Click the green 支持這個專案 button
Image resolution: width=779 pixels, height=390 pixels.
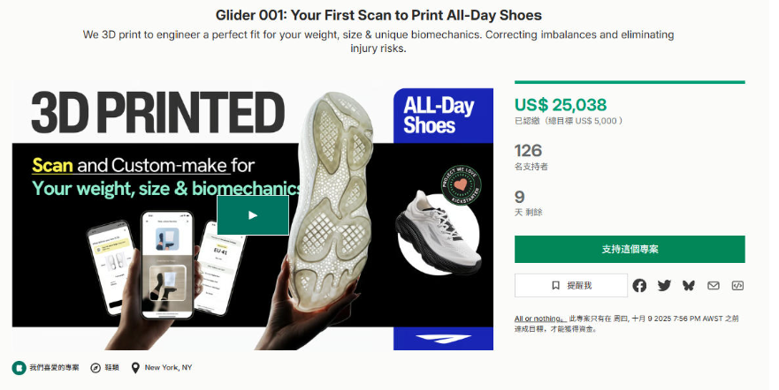[630, 249]
